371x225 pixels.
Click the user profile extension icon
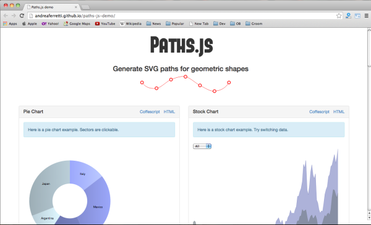click(348, 16)
